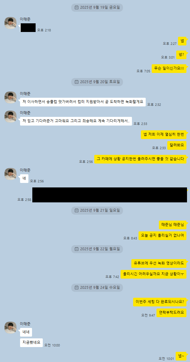The width and height of the screenshot is (190, 362).
Task: Click the 오늘 공지 올리실거 없나여 bubble
Action: (x=163, y=236)
